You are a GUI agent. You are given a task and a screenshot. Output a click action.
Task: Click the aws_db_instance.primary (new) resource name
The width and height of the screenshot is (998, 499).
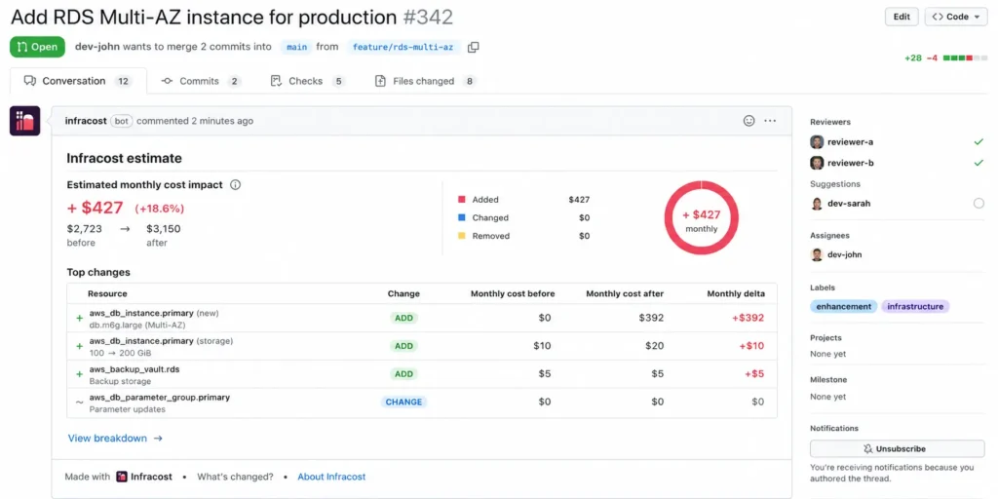pyautogui.click(x=141, y=313)
